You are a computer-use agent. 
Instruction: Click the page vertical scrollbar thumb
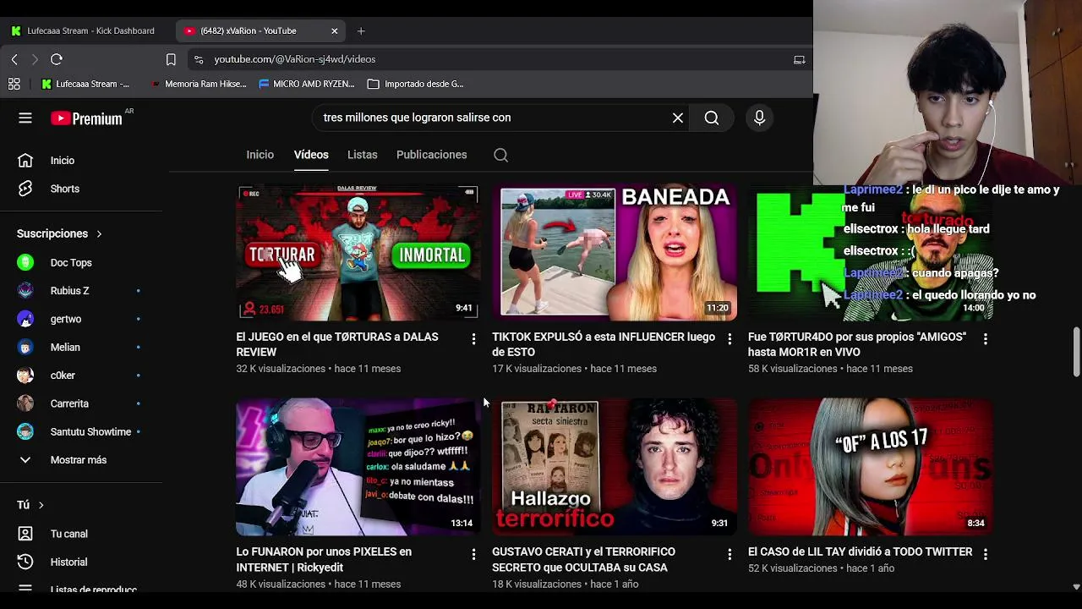[1076, 351]
